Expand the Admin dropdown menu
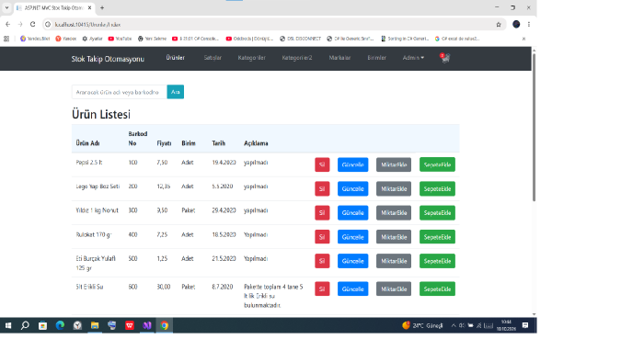 [x=413, y=58]
